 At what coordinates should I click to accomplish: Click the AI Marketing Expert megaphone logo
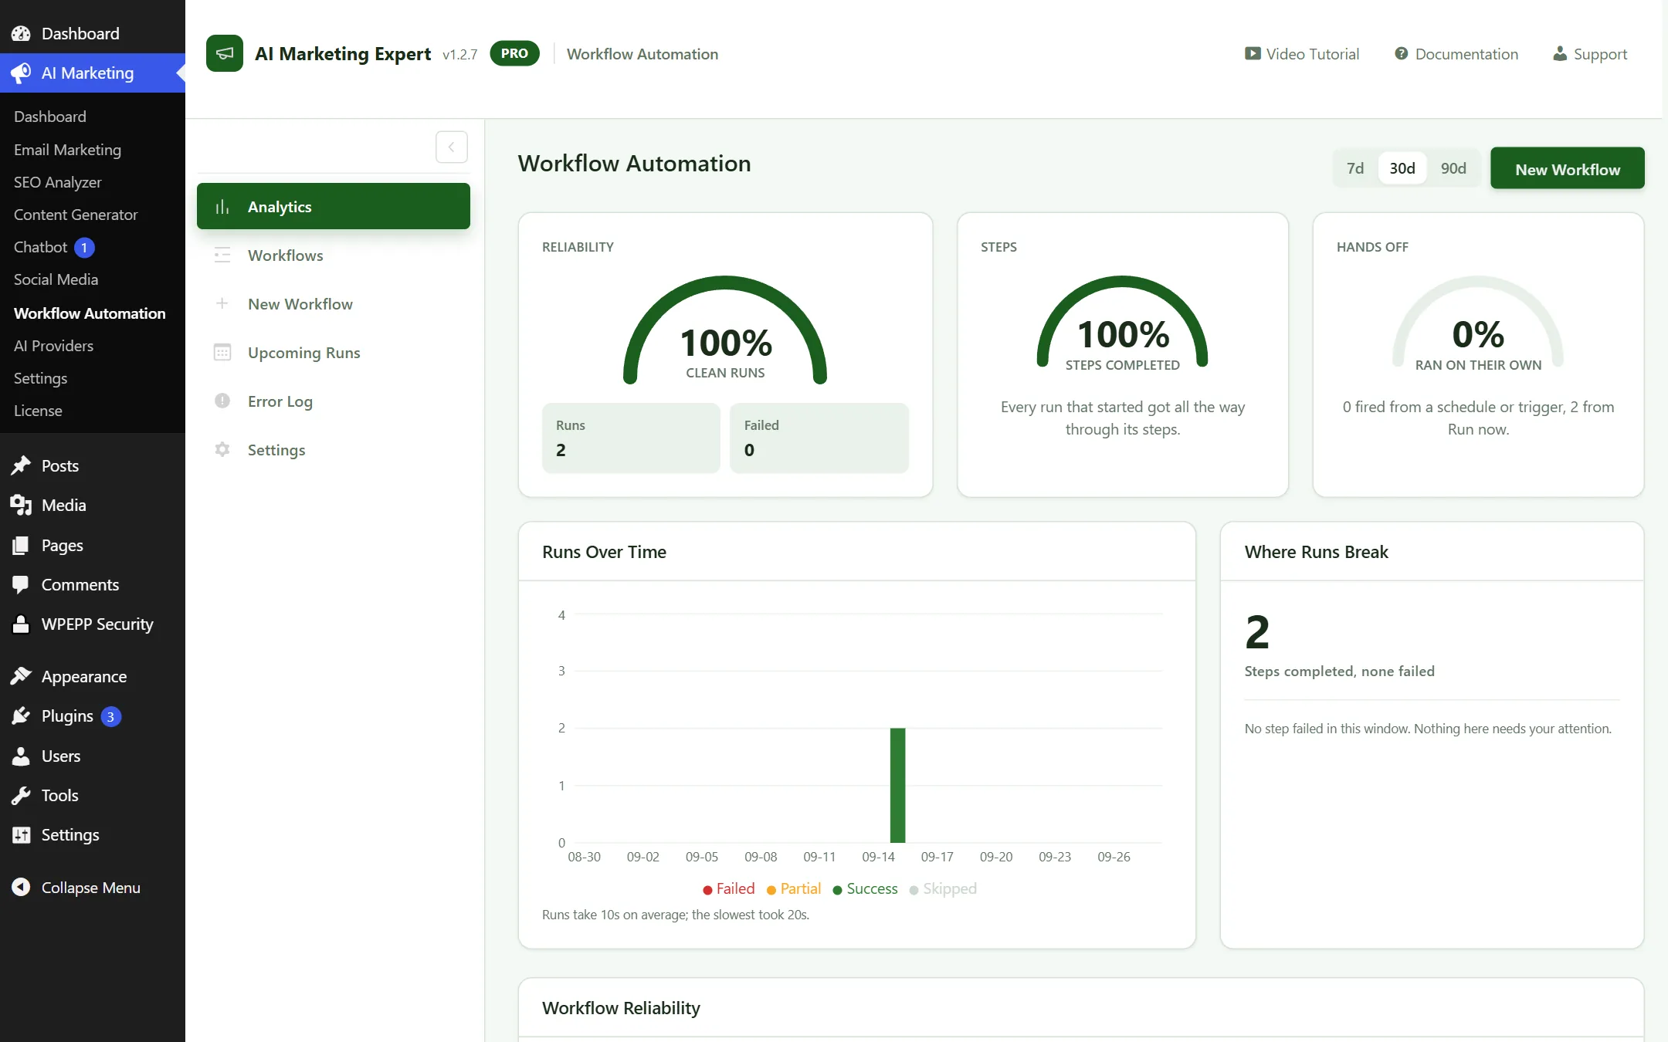(225, 53)
